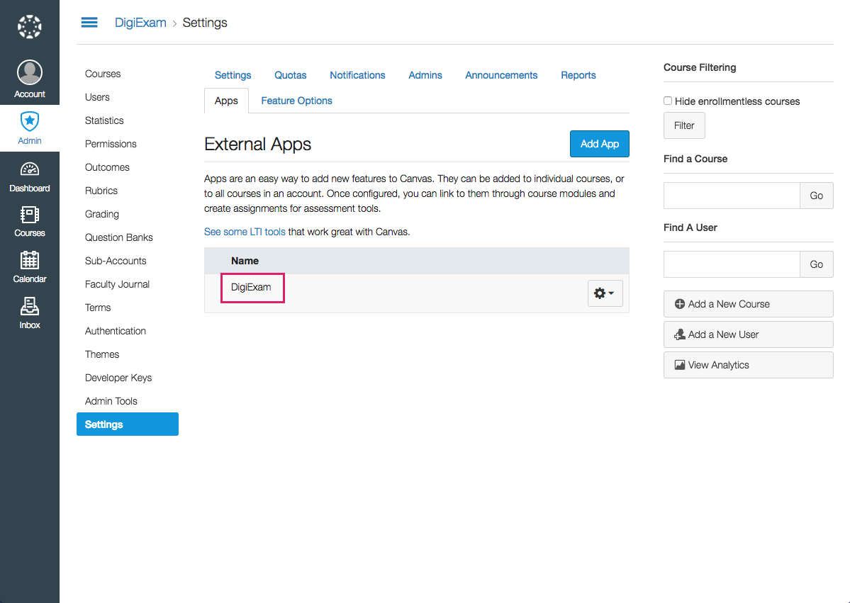Click the Settings breadcrumb text

[205, 22]
